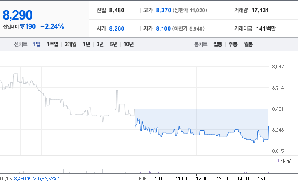Click the 상한가 11,020 text
This screenshot has width=298, height=191.
(190, 10)
